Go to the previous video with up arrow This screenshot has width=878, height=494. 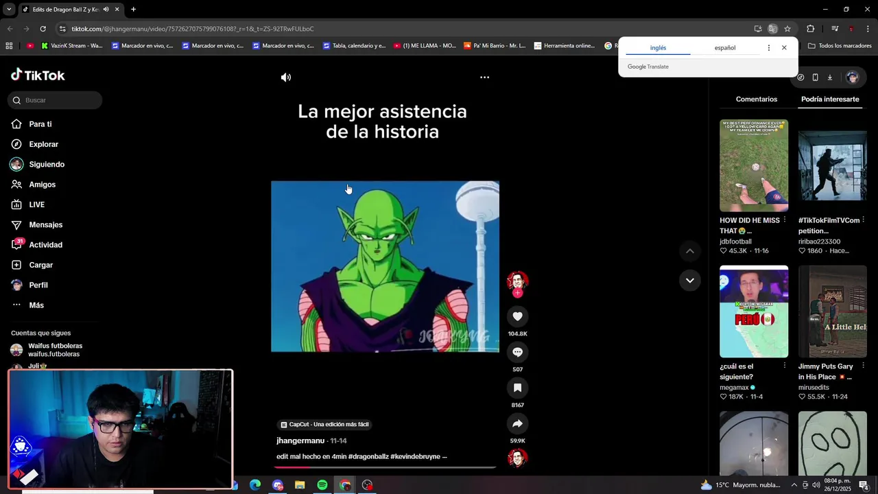point(689,251)
